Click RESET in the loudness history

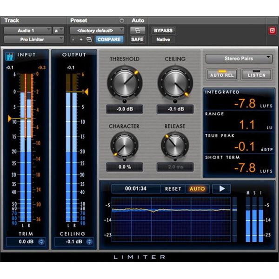pos(173,189)
